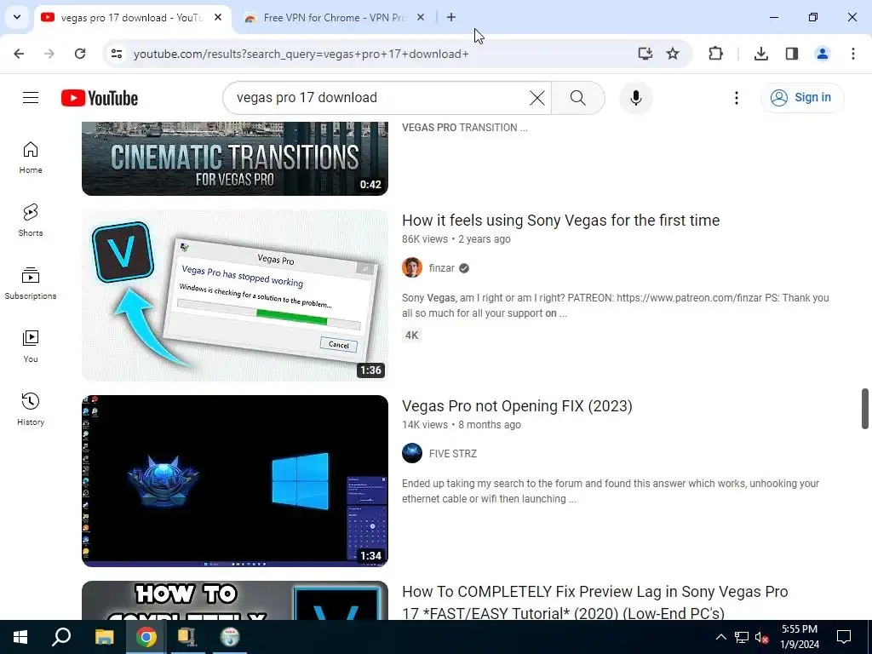Open the Windows notification center
This screenshot has height=654, width=872.
pyautogui.click(x=844, y=637)
